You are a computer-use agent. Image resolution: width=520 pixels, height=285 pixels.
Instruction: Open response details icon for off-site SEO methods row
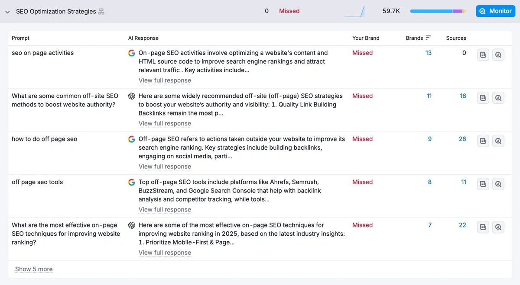[x=483, y=98]
